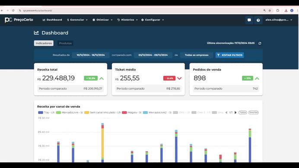Image resolution: width=299 pixels, height=168 pixels.
Task: Click the browser address bar URL
Action: coord(37,10)
